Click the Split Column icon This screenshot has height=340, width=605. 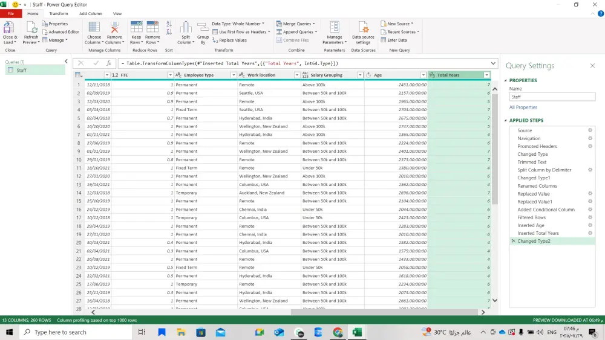(186, 28)
